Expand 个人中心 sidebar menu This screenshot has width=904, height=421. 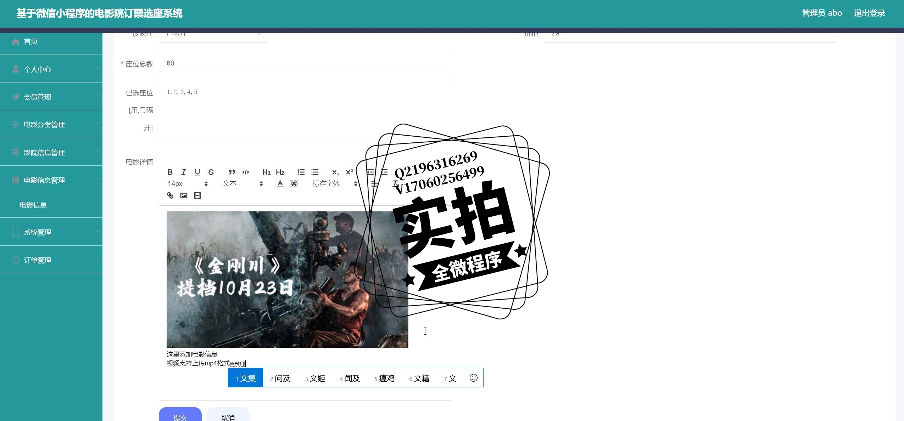[x=51, y=69]
